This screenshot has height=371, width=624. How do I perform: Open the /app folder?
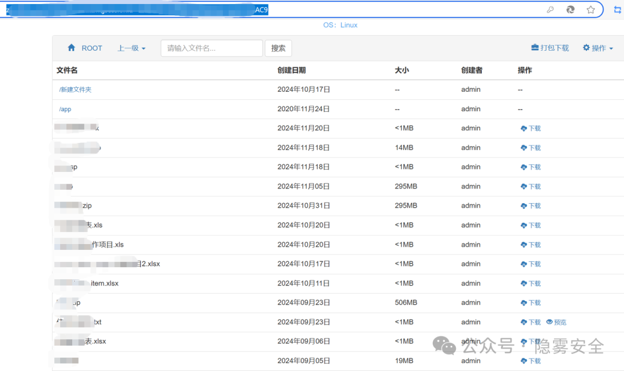[x=65, y=109]
